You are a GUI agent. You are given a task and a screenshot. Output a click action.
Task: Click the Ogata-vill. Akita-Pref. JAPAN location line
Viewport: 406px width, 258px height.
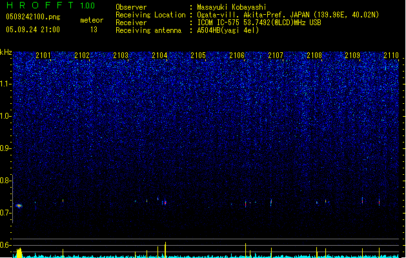point(288,15)
